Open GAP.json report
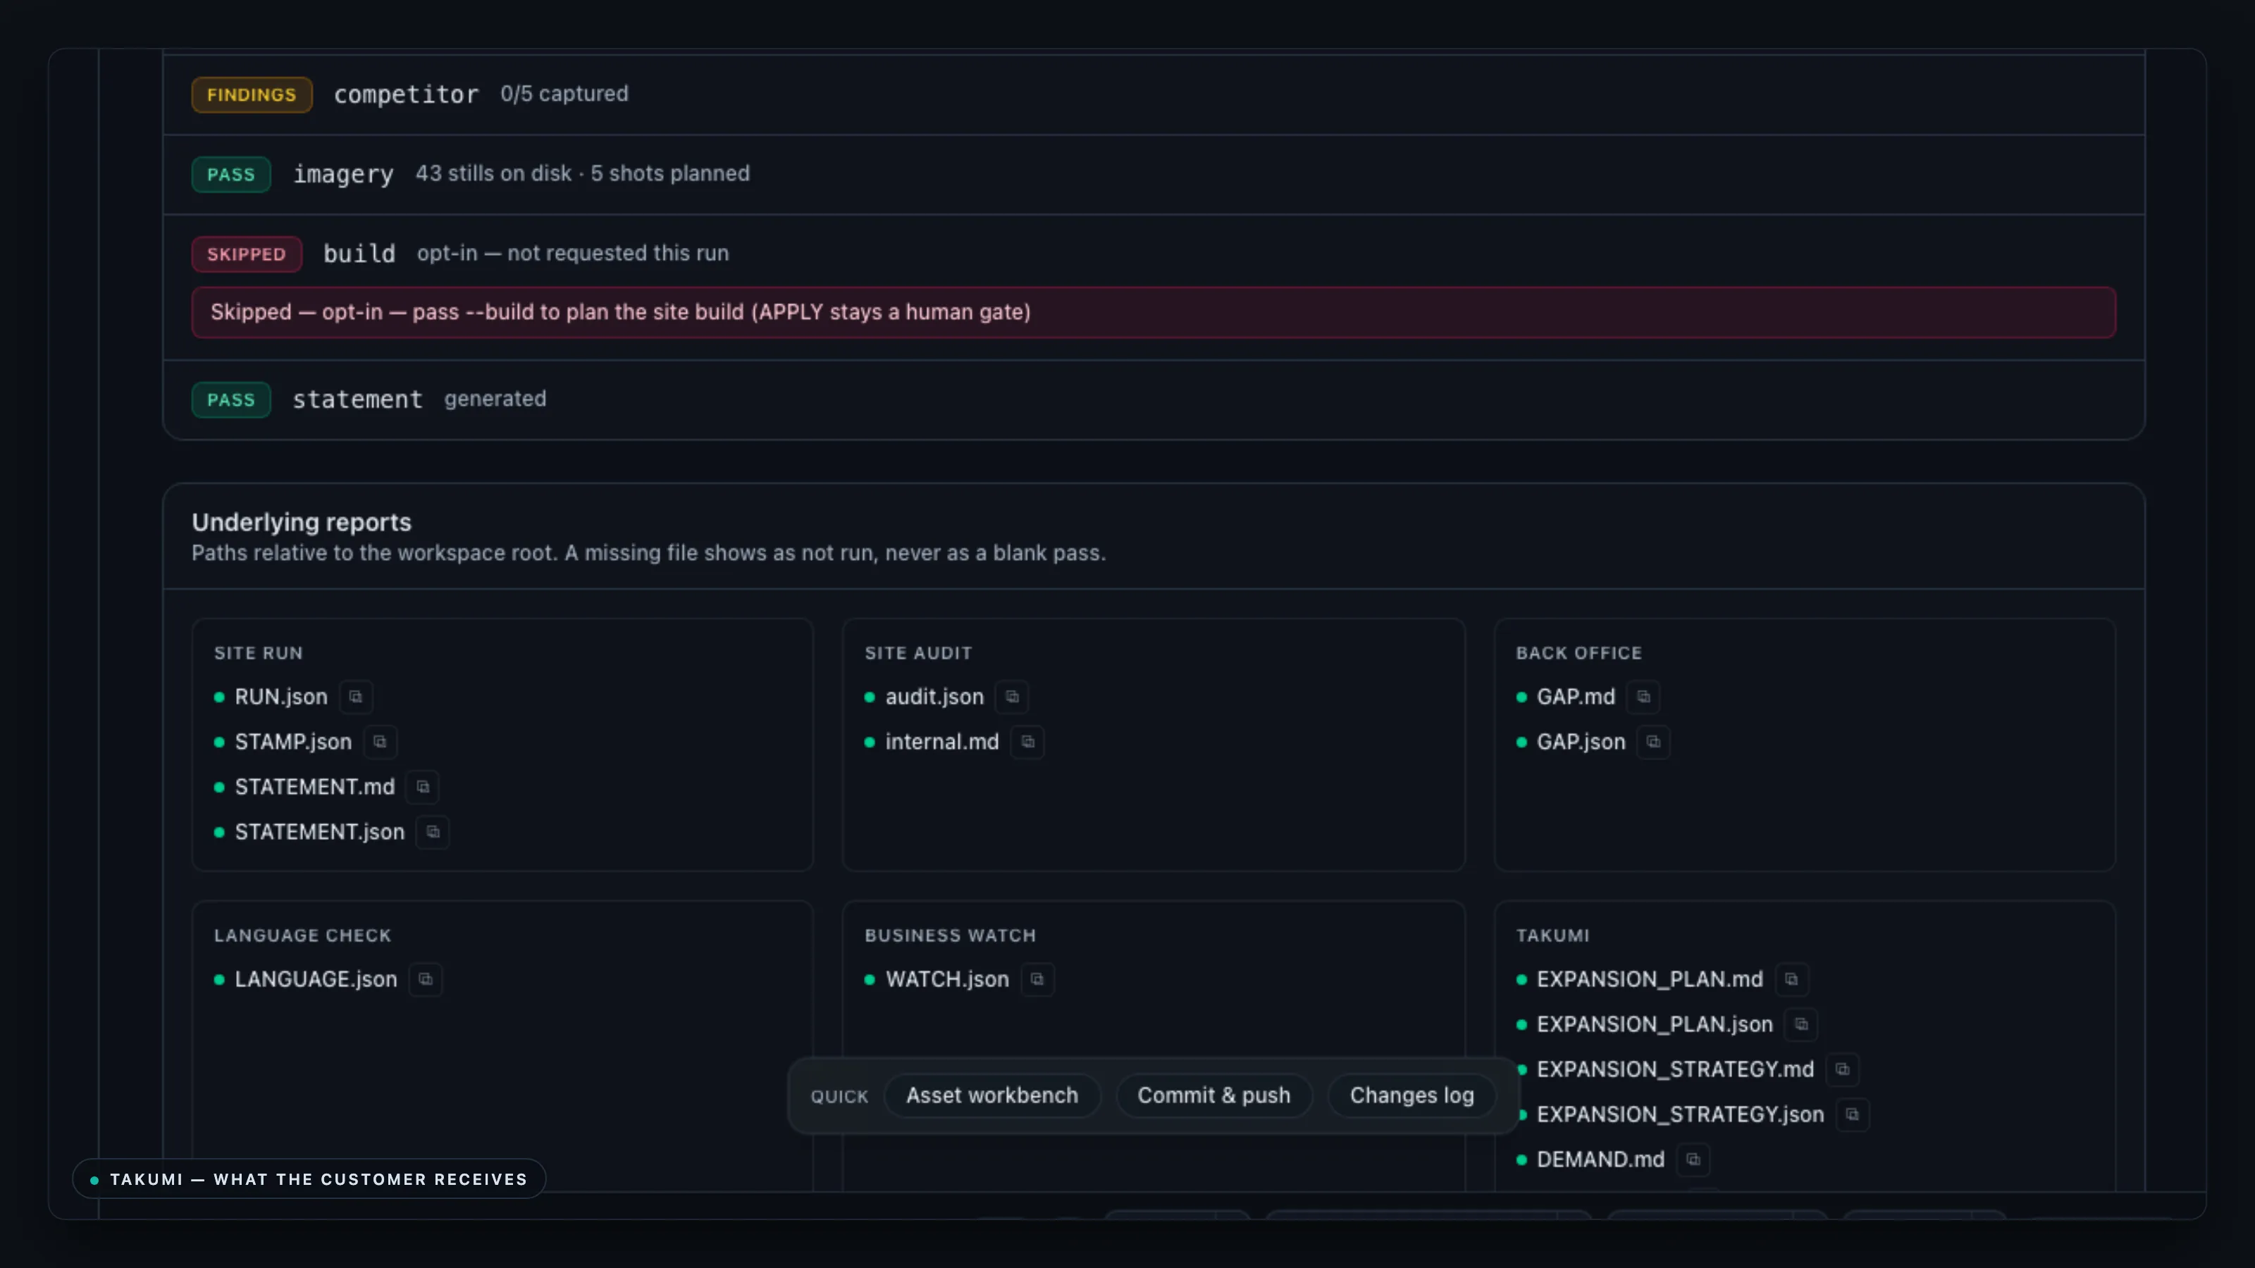 pyautogui.click(x=1581, y=742)
